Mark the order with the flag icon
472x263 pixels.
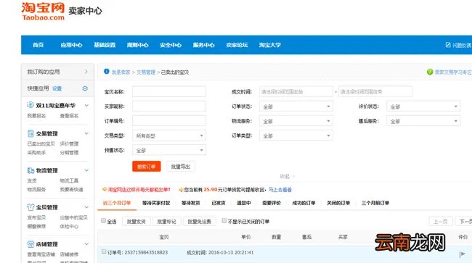[463, 254]
